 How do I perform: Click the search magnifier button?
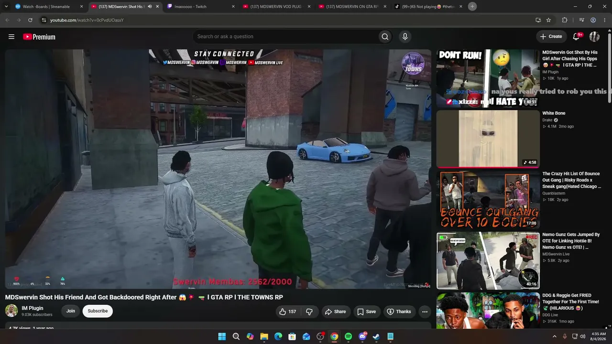pyautogui.click(x=385, y=37)
